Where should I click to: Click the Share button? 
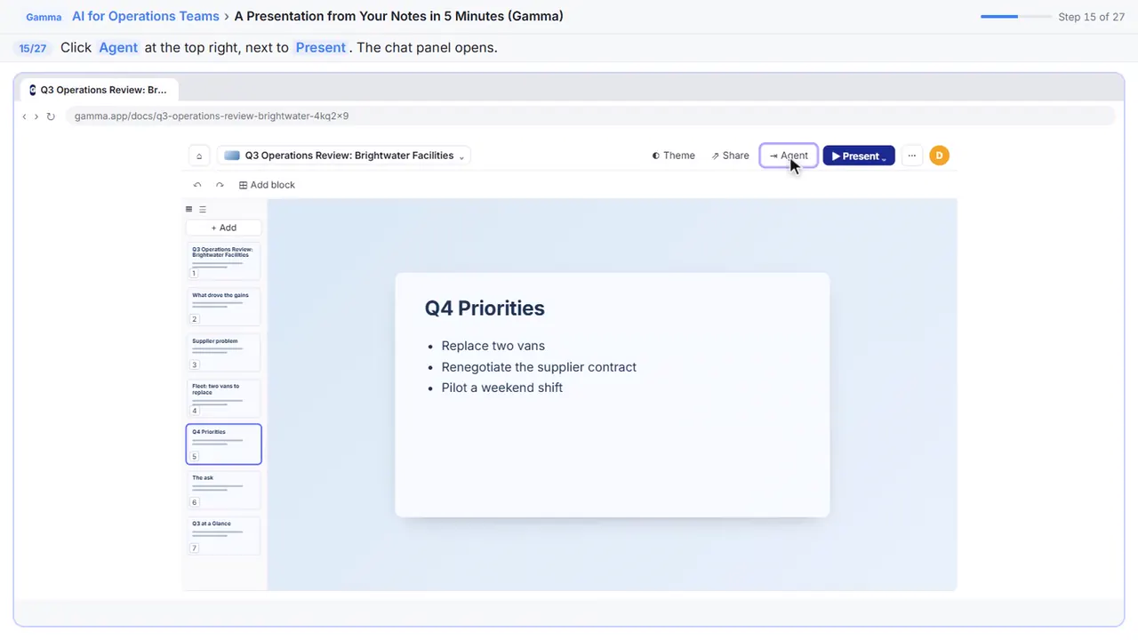730,156
